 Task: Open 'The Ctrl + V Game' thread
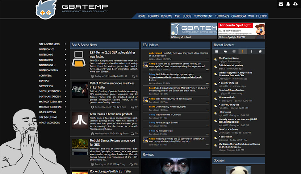(228, 130)
